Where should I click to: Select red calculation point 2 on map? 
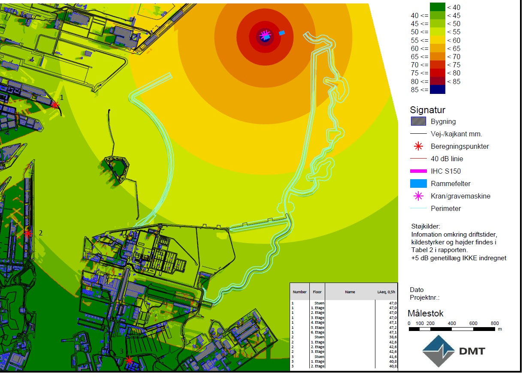[28, 234]
